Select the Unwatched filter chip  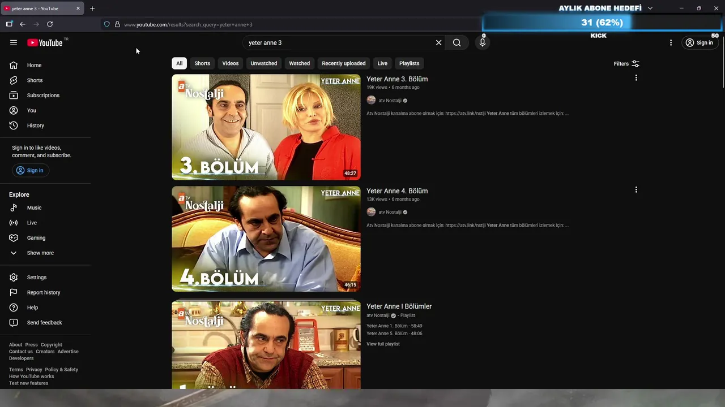264,63
